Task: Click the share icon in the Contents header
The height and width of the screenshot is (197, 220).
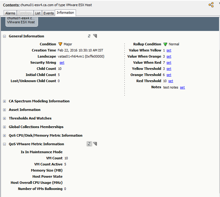Action: point(211,5)
